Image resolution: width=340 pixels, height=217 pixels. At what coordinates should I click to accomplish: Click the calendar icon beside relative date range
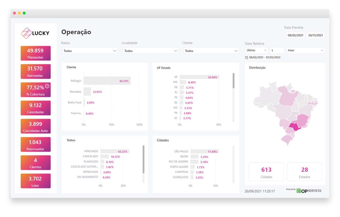point(247,58)
